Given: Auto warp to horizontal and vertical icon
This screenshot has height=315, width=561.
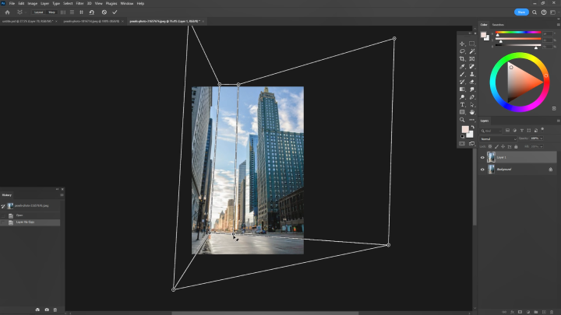Looking at the screenshot, I should 81,12.
